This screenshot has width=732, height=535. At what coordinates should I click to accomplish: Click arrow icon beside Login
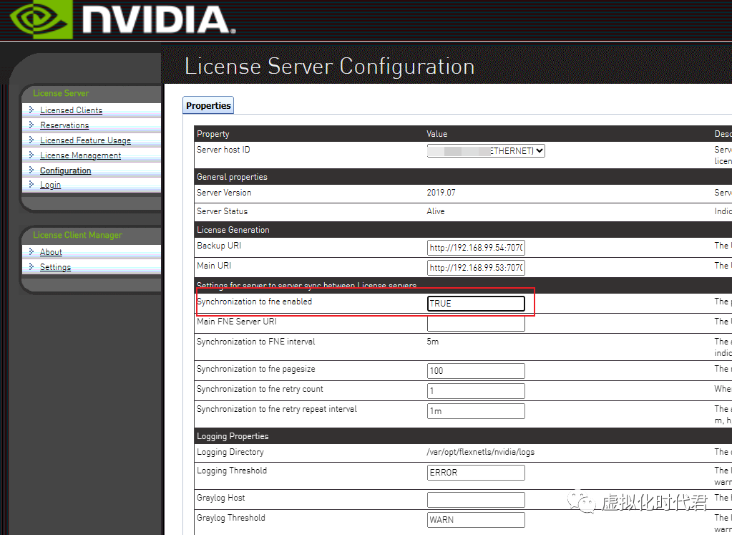click(31, 185)
